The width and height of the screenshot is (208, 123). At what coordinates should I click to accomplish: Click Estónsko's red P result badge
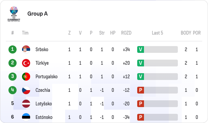coord(141,117)
